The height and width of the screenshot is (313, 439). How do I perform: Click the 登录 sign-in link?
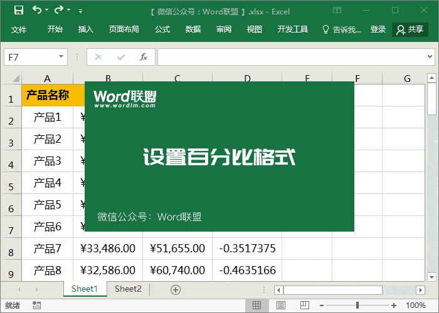[378, 29]
